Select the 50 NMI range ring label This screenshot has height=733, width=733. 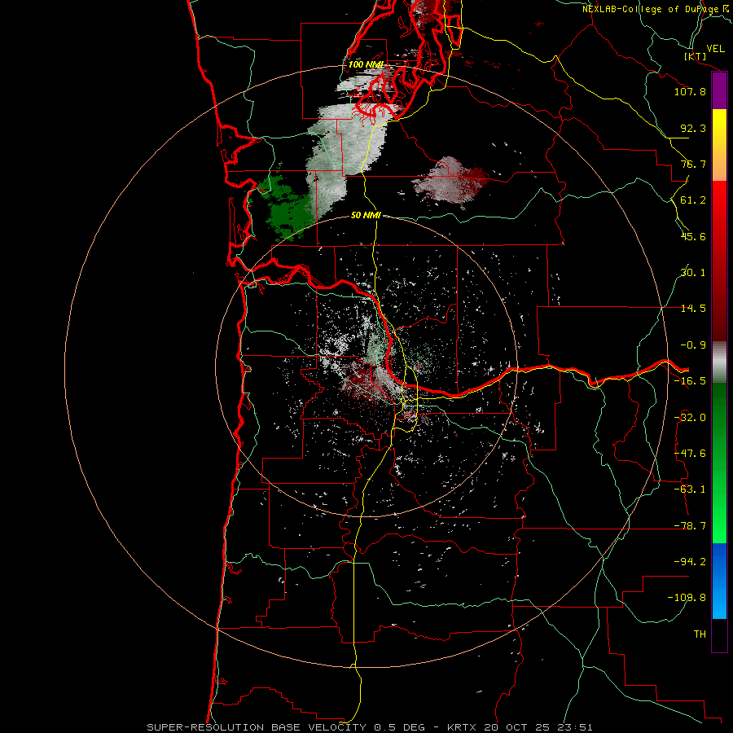tap(366, 215)
